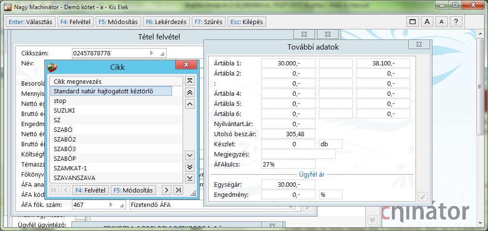This screenshot has height=231, width=488.
Task: Click F7: Szűrés button
Action: coord(209,22)
